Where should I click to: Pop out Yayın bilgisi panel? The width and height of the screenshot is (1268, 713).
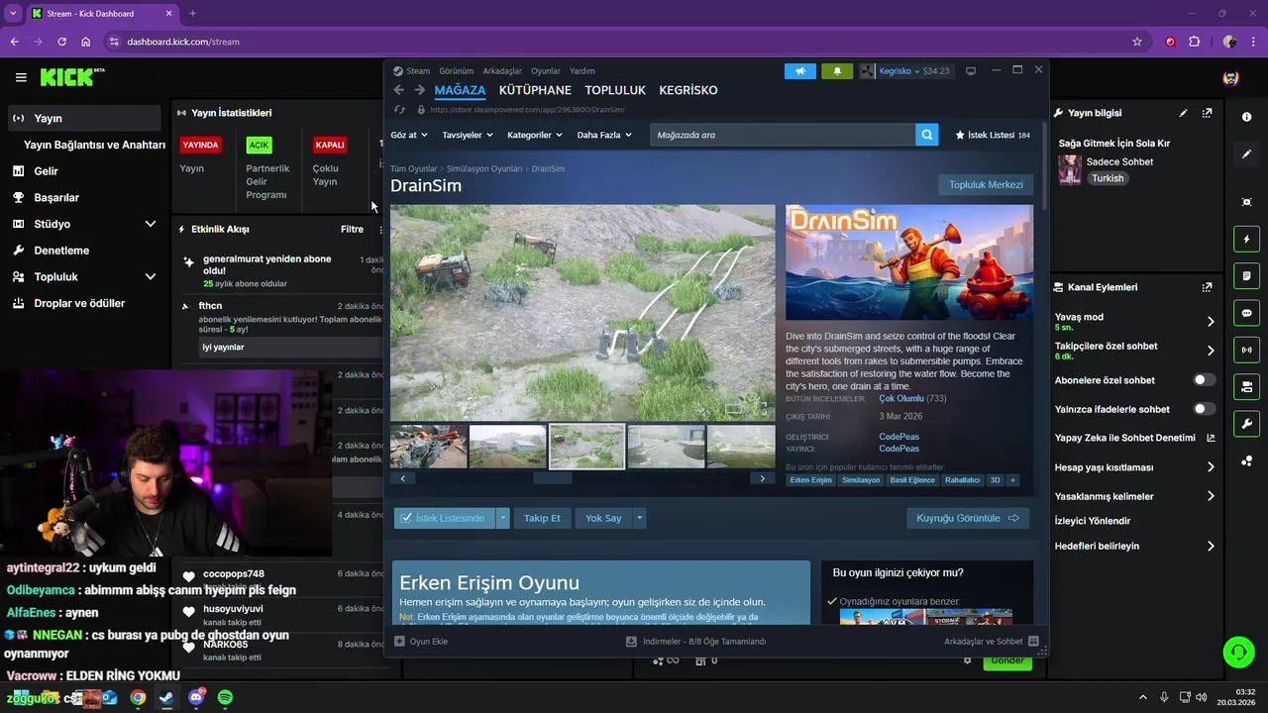click(x=1207, y=113)
